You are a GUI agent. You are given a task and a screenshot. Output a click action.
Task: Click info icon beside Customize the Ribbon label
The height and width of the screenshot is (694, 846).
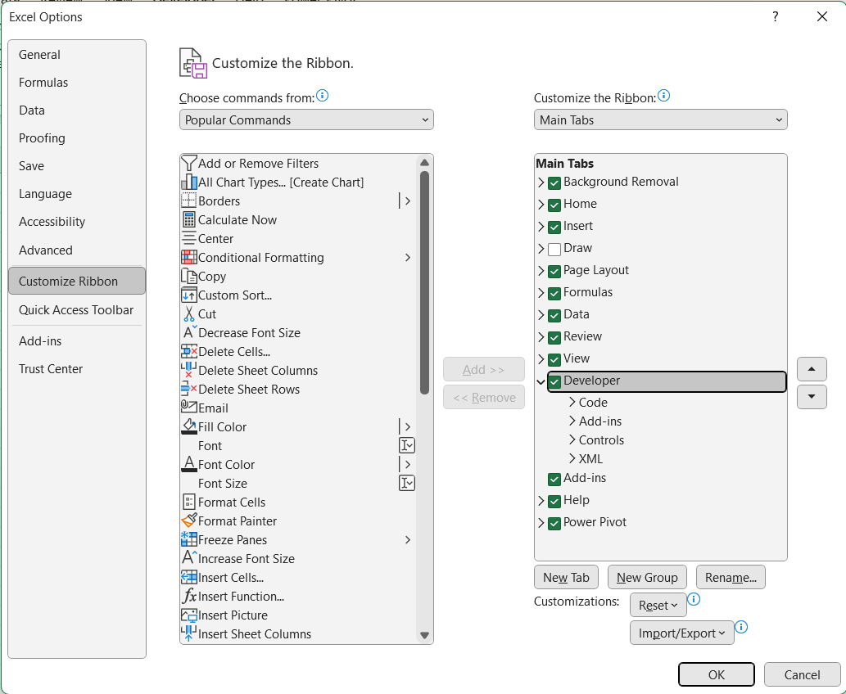click(x=663, y=96)
